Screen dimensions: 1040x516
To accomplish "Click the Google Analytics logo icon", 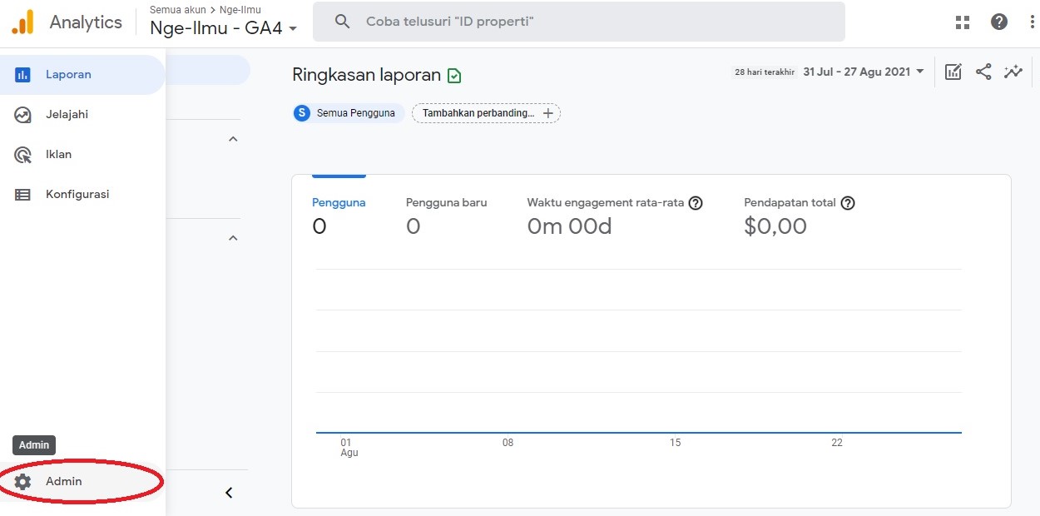I will 22,22.
